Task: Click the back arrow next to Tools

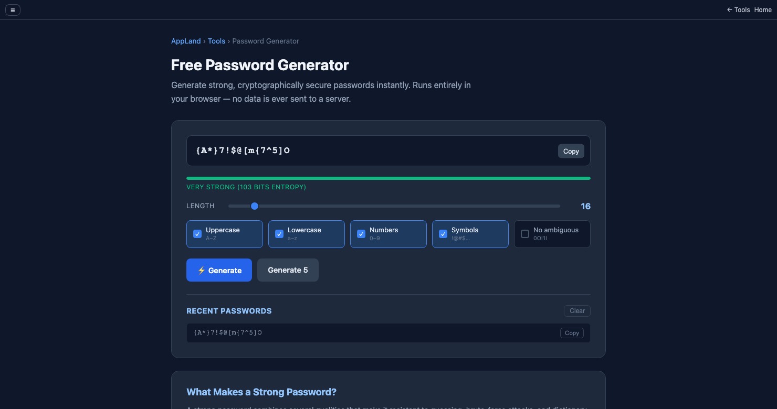Action: click(729, 10)
